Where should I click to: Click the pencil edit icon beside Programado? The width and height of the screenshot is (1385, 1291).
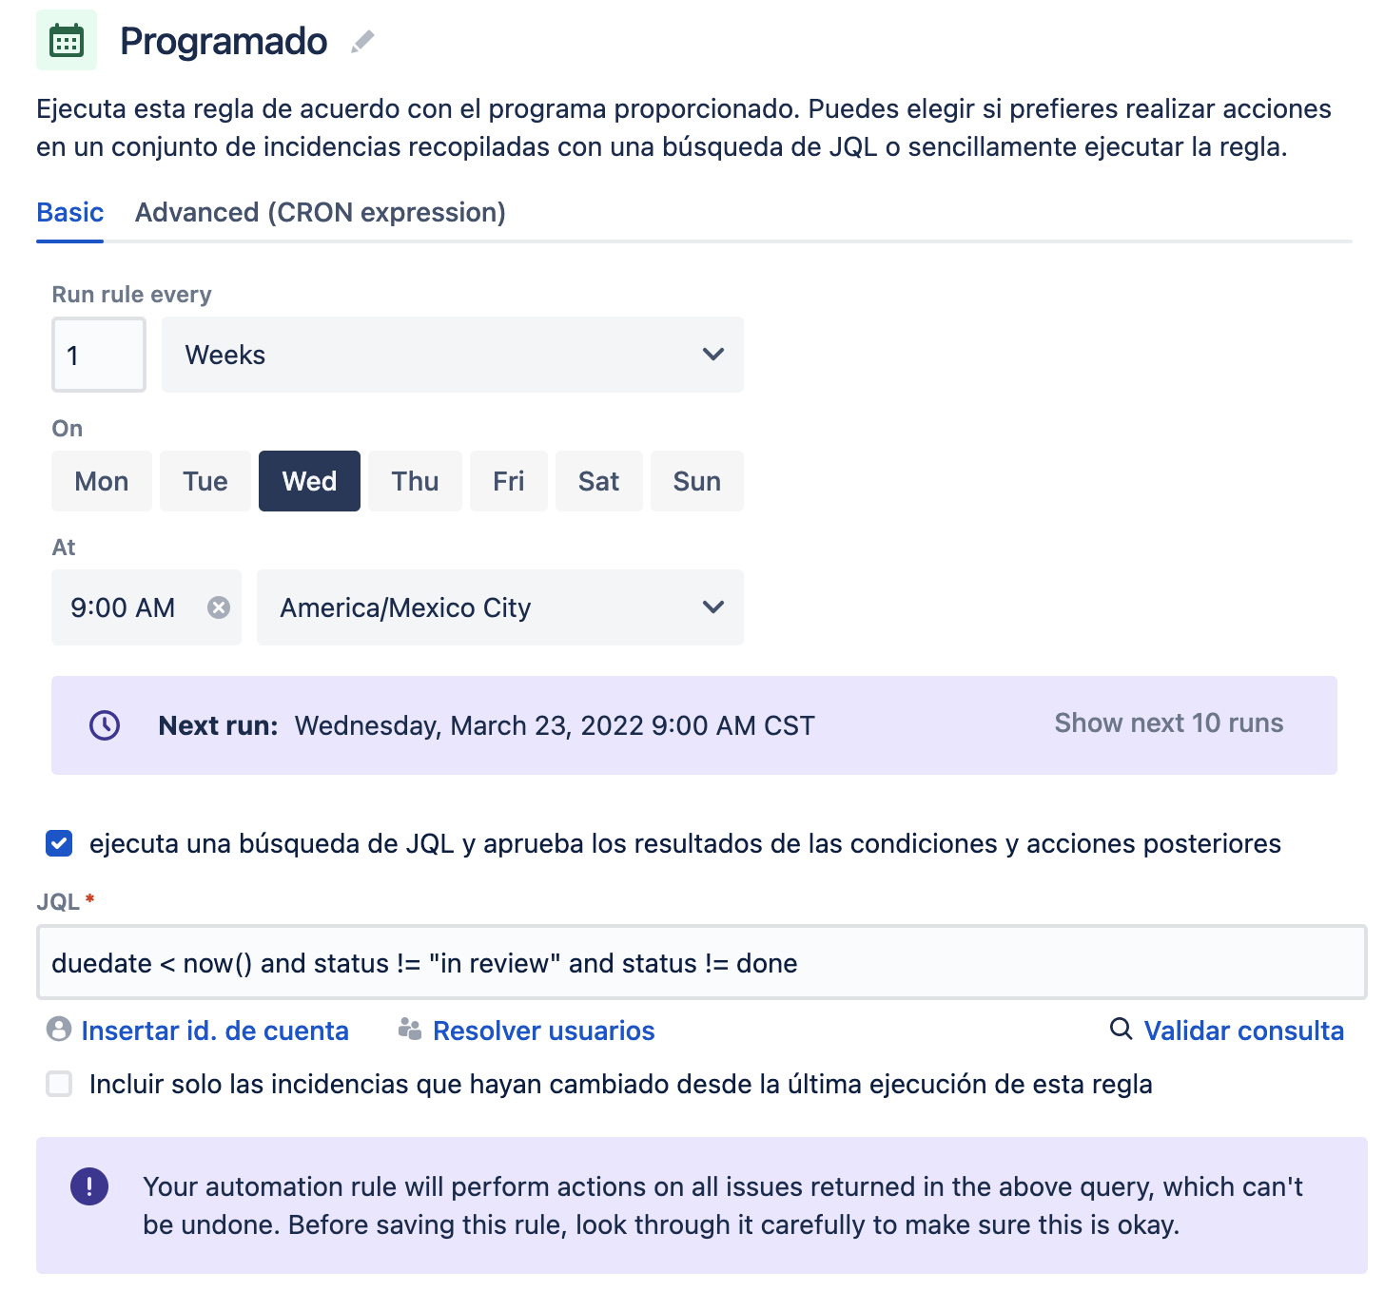362,42
